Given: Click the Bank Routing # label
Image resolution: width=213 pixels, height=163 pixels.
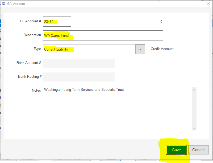Looking at the screenshot, I should coord(30,77).
